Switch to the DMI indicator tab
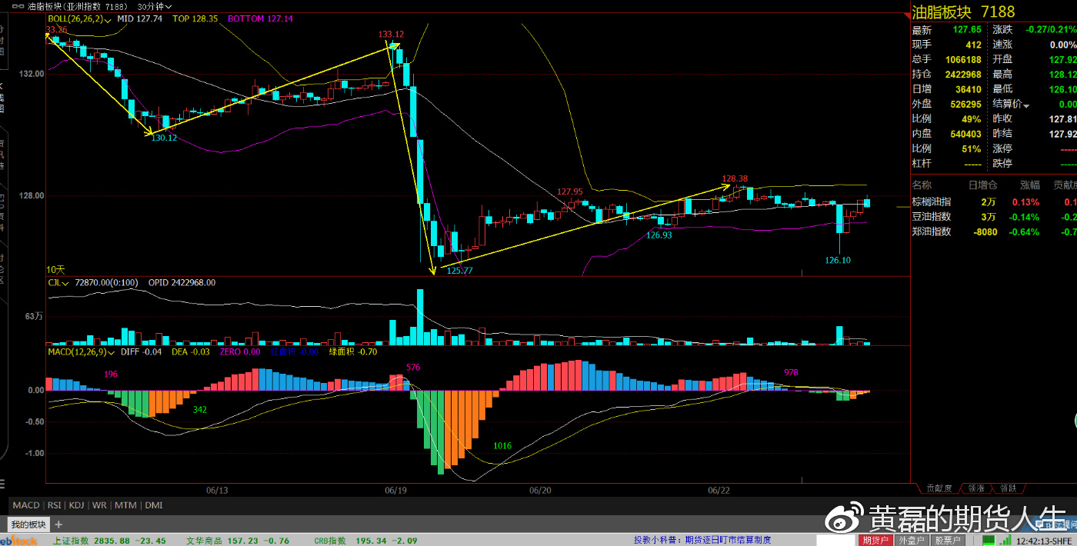The image size is (1077, 546). point(153,505)
